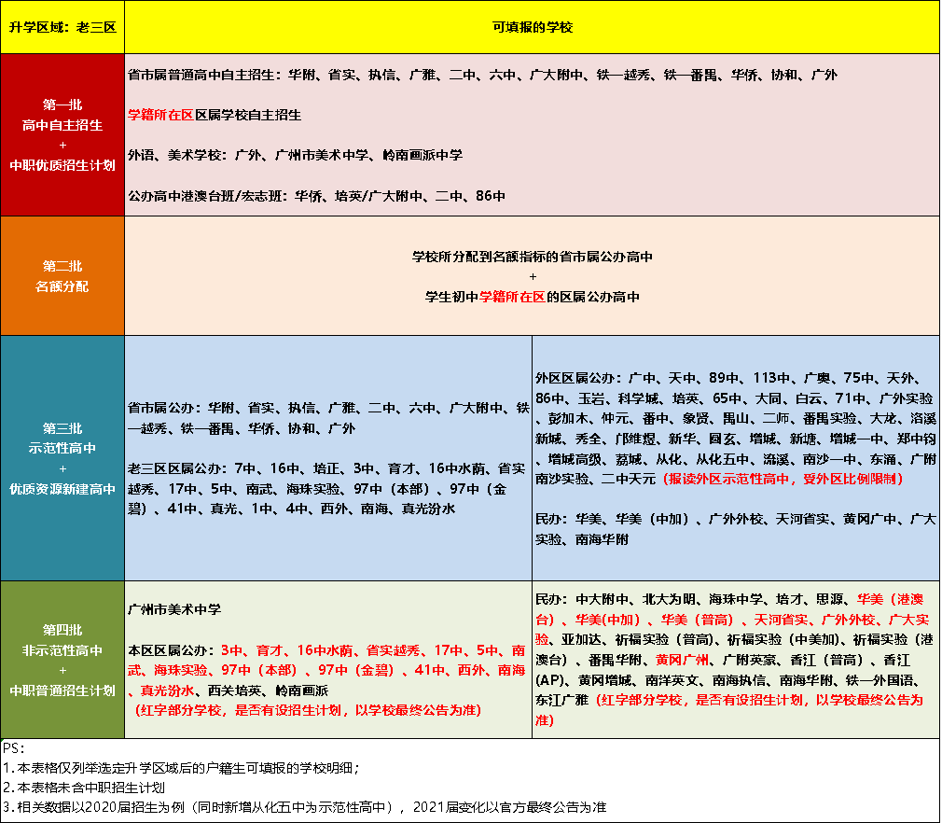942x823 pixels.
Task: Click '广州市美术中学' in fourth batch
Action: click(x=174, y=609)
